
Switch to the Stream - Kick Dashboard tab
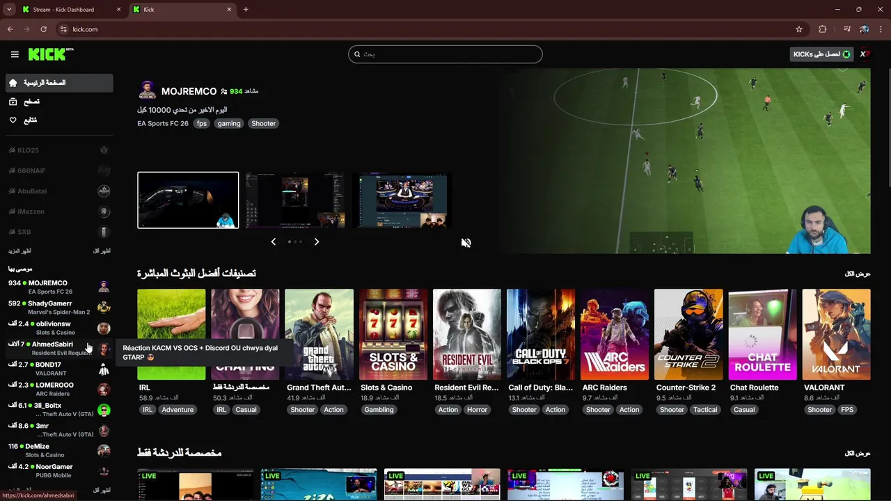[x=72, y=10]
